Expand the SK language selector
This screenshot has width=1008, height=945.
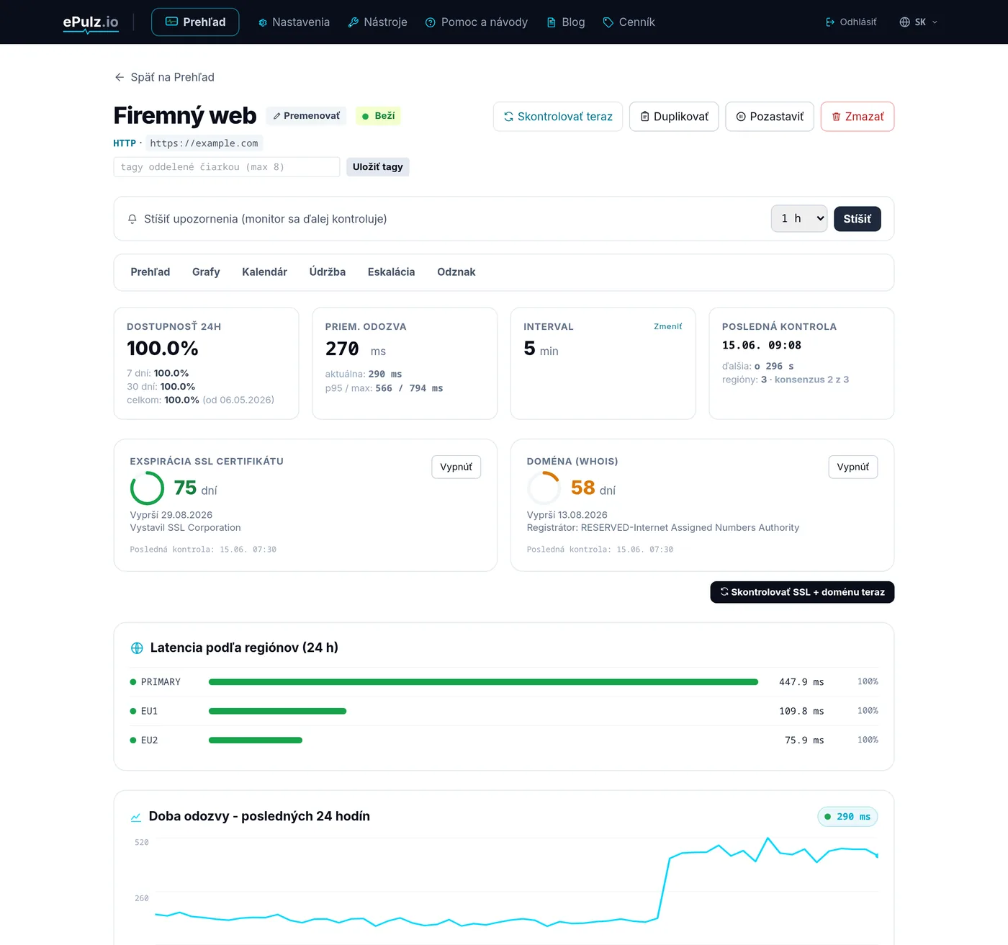coord(919,22)
